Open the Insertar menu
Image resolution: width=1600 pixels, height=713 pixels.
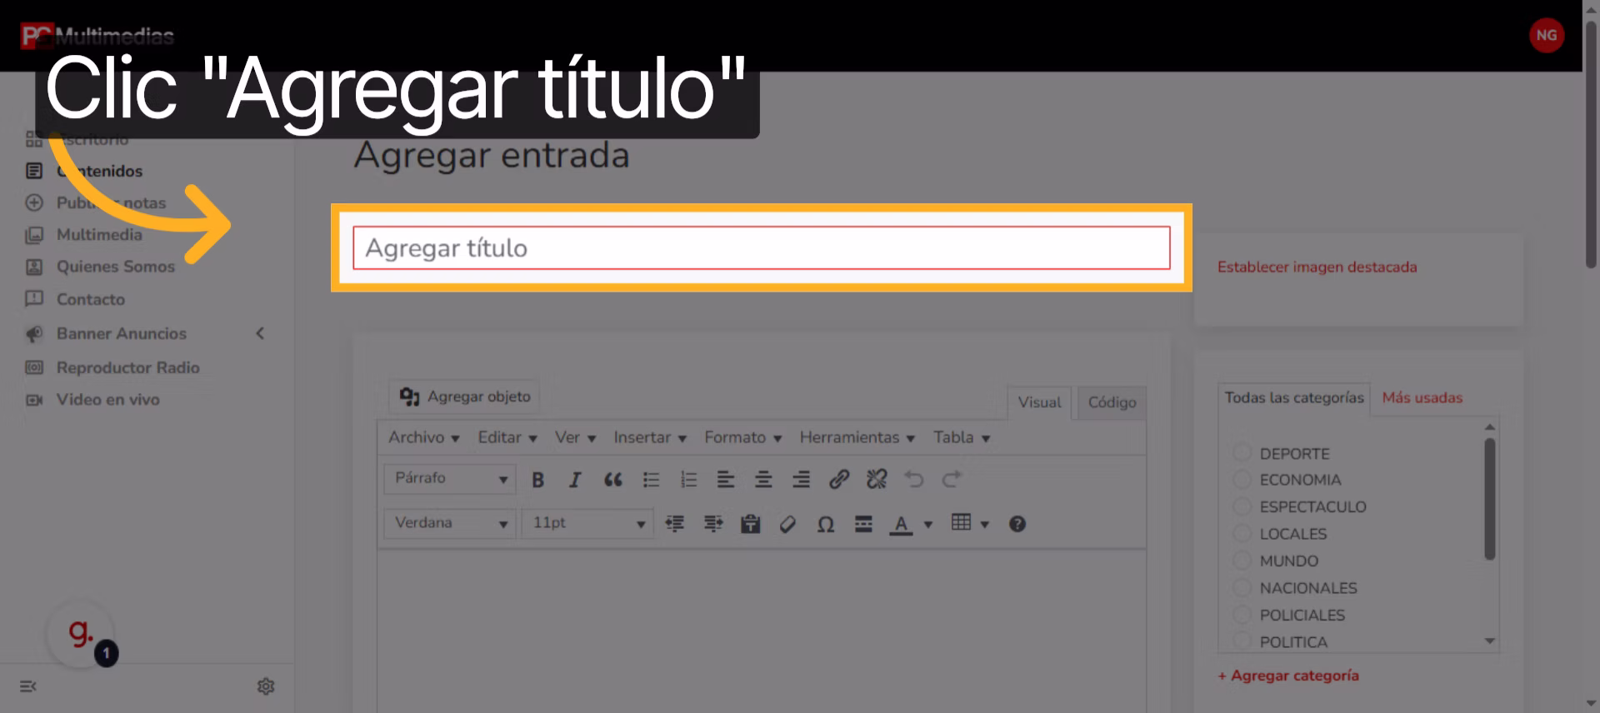coord(649,437)
